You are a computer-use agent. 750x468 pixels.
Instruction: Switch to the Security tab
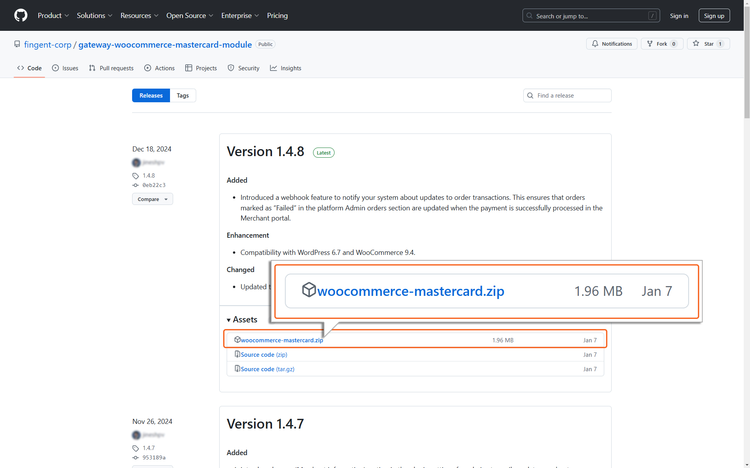coord(243,68)
